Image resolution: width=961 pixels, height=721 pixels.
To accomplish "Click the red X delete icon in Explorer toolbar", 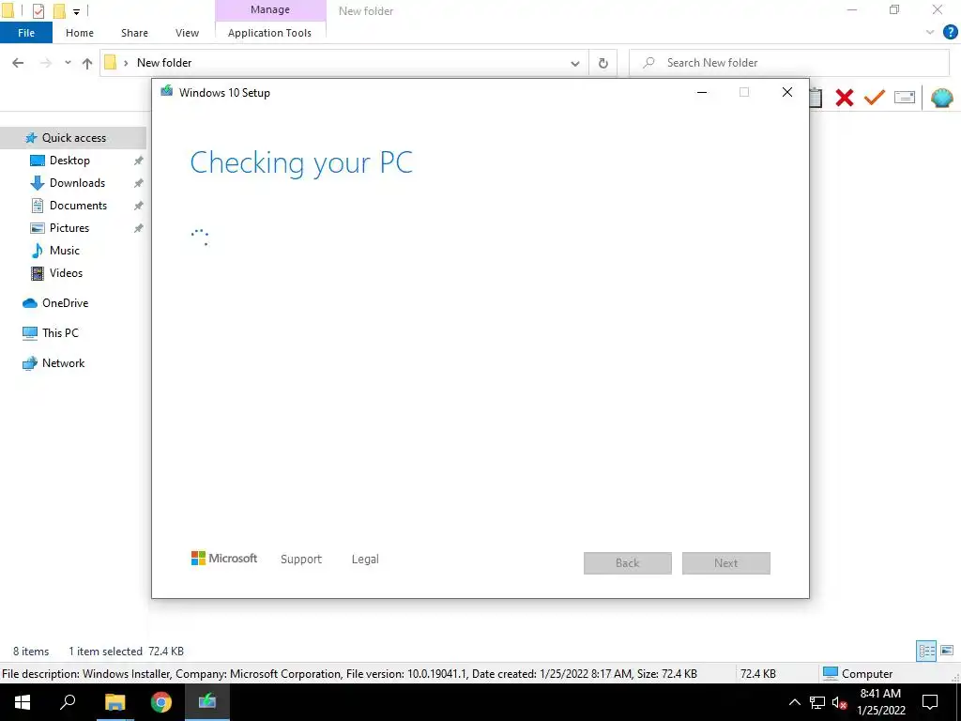I will pyautogui.click(x=844, y=98).
